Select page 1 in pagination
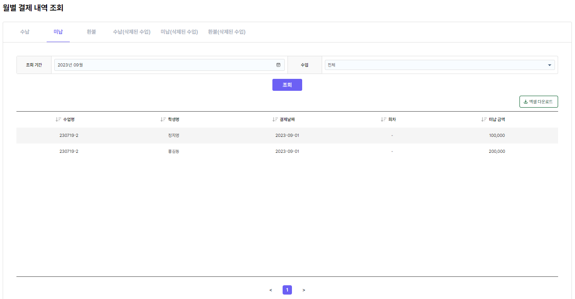 (287, 290)
